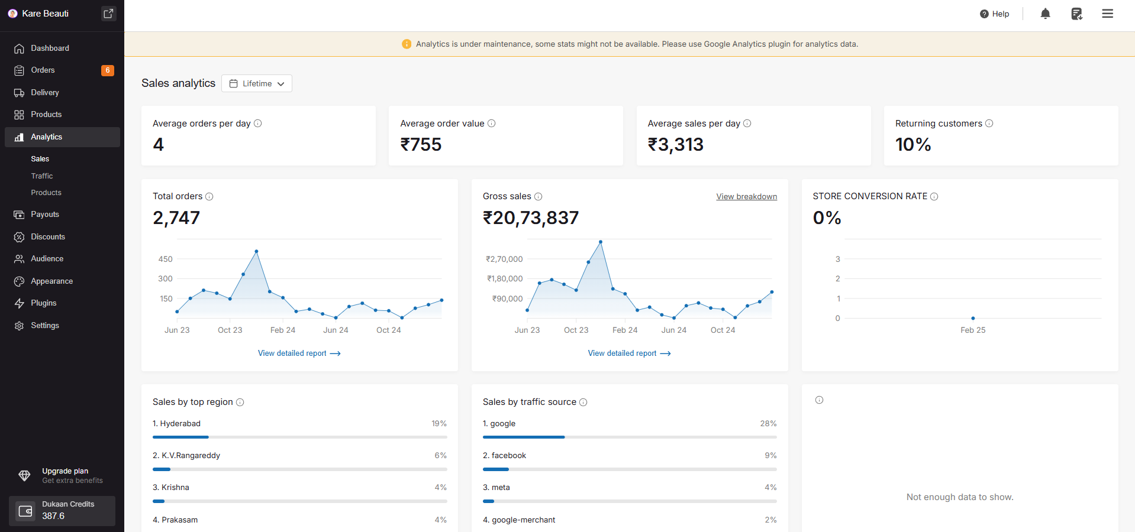Click info icon beside Returning customers

coord(989,124)
